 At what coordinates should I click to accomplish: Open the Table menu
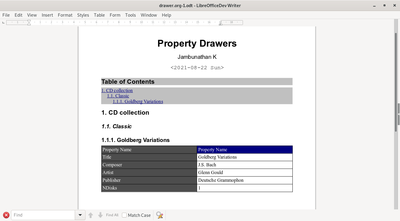click(99, 15)
